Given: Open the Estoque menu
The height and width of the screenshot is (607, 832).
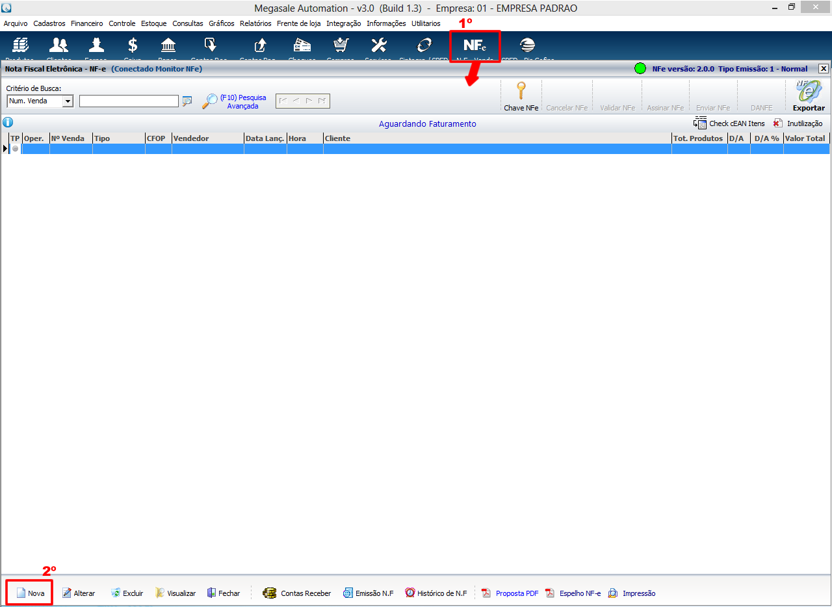Looking at the screenshot, I should coord(154,23).
